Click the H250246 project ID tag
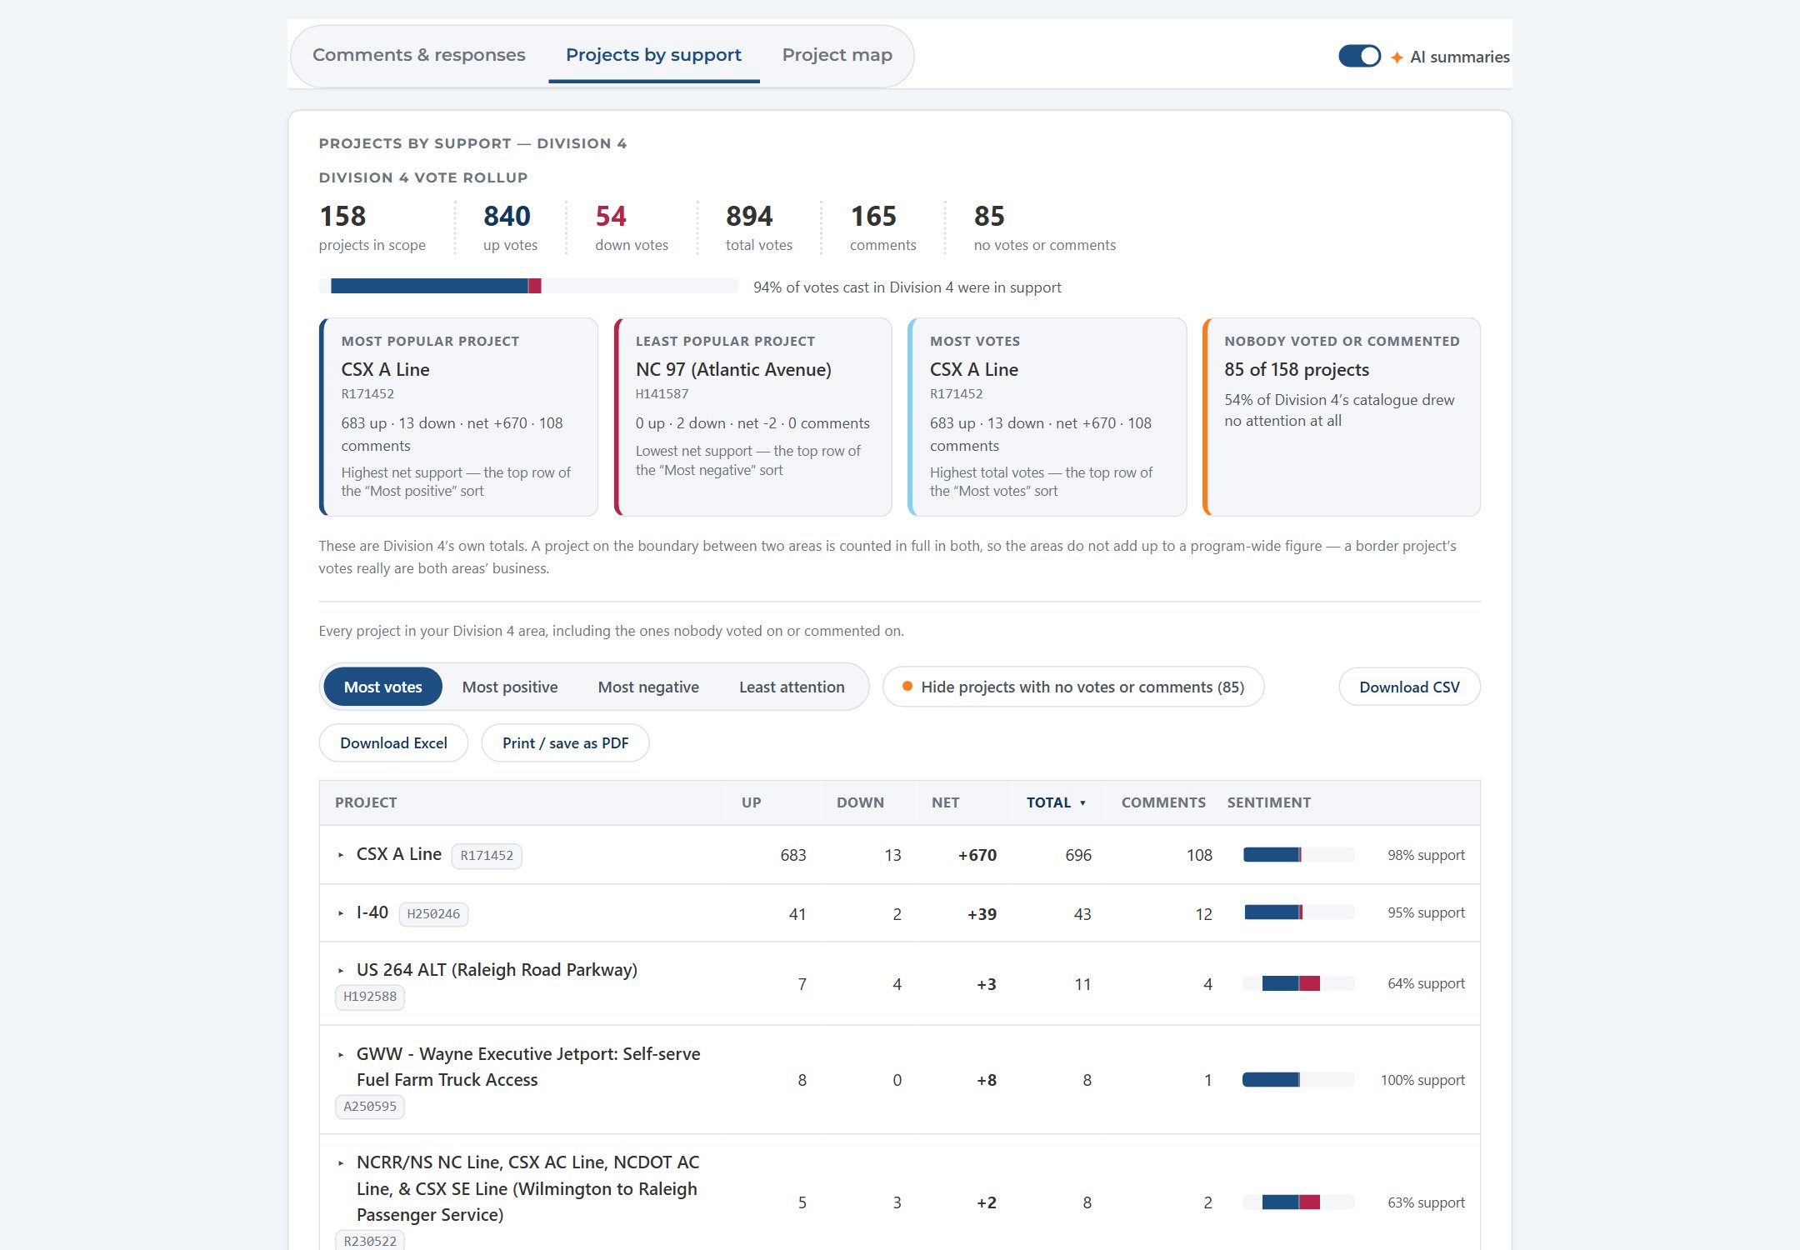This screenshot has width=1800, height=1250. click(433, 914)
